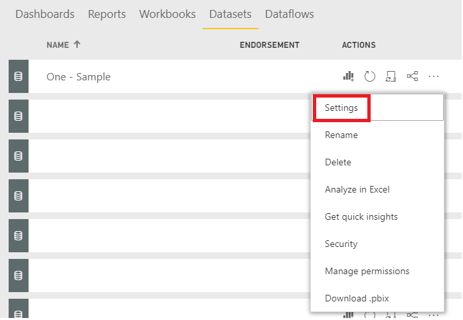Click dataset icon in the fourth row
The height and width of the screenshot is (320, 463).
(x=18, y=196)
